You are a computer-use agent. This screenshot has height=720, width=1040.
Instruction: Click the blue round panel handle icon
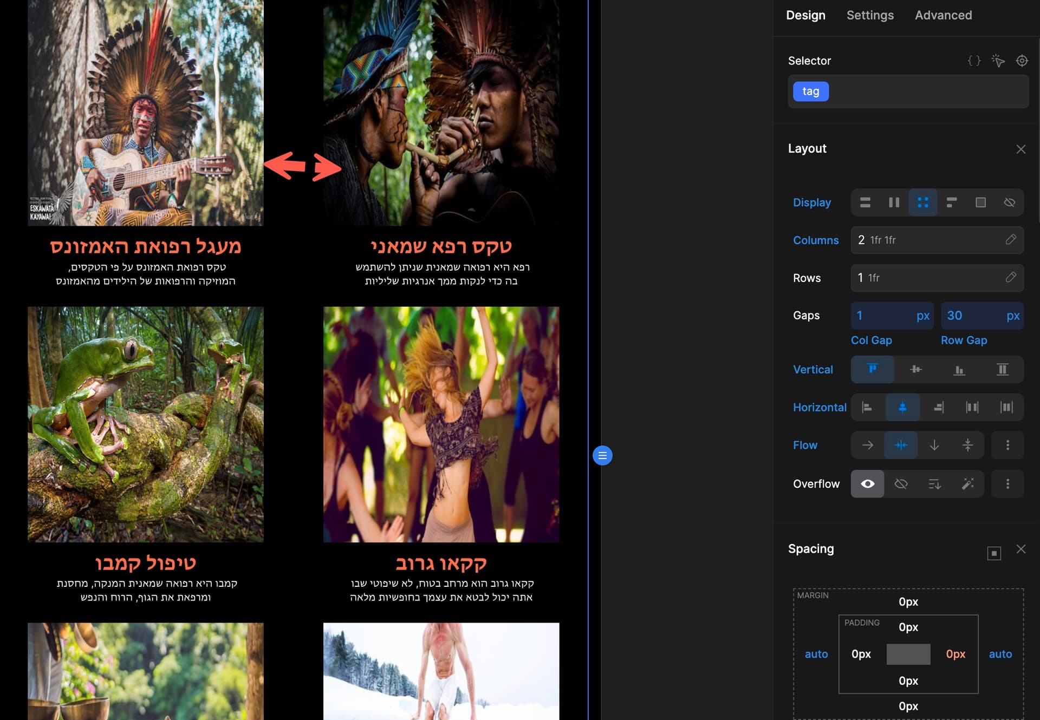pyautogui.click(x=602, y=455)
